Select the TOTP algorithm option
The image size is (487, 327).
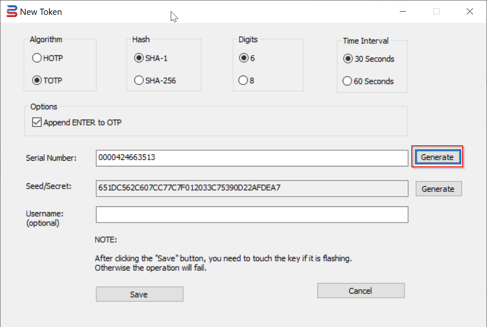coord(37,81)
